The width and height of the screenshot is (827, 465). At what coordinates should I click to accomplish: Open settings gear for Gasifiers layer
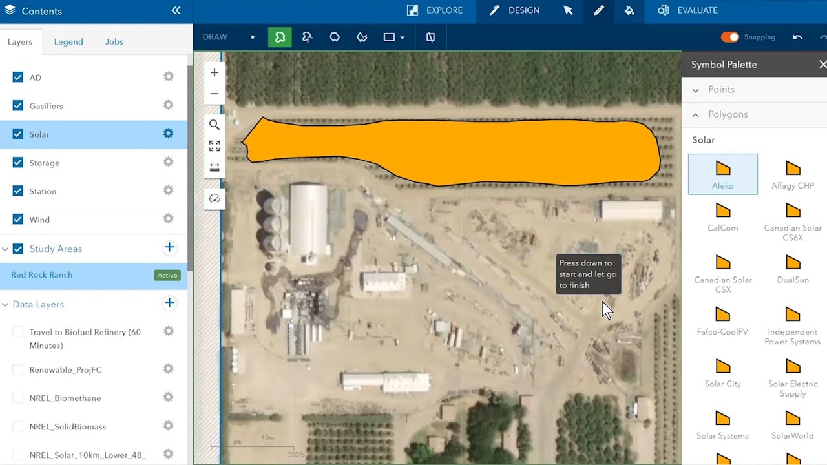pos(169,105)
